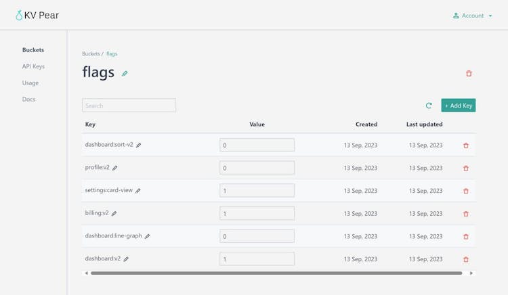Screen dimensions: 508x295
Task: Delete the billing:v2 key row
Action: click(x=465, y=214)
